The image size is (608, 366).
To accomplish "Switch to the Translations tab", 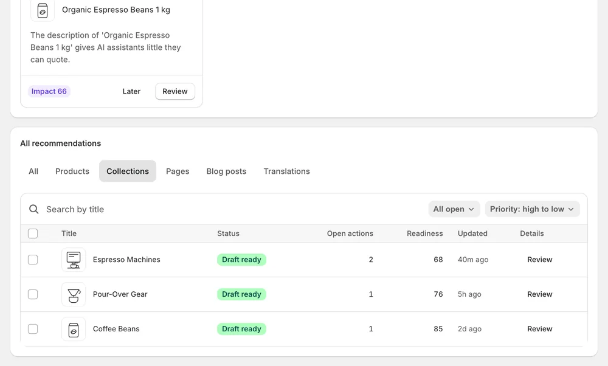I will tap(286, 171).
